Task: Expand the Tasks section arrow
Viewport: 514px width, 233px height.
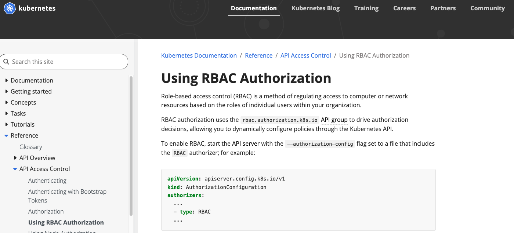Action: pyautogui.click(x=7, y=113)
